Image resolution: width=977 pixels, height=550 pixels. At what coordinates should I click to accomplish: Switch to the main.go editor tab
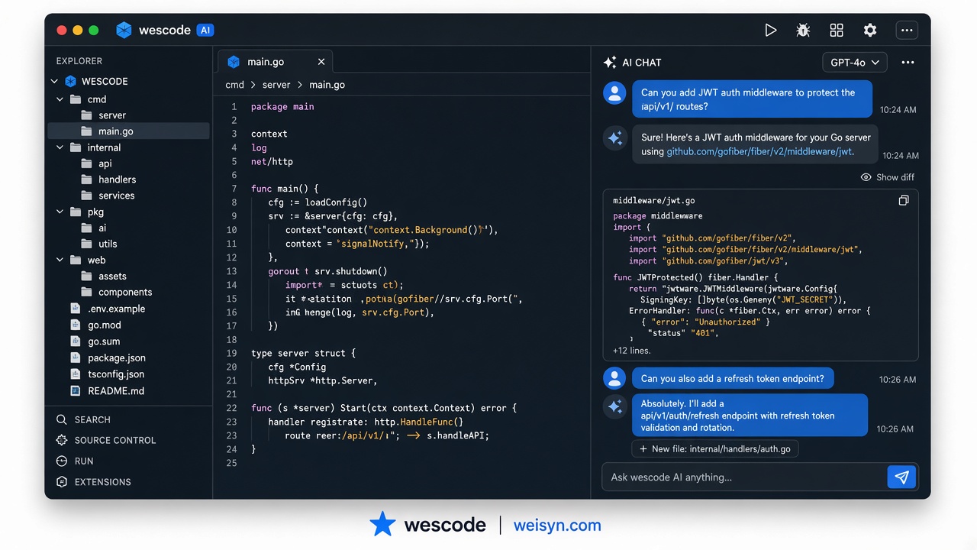click(x=275, y=62)
